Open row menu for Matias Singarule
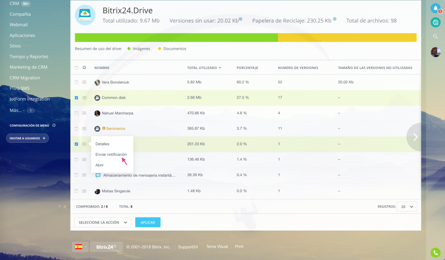445x260 pixels. click(x=84, y=191)
